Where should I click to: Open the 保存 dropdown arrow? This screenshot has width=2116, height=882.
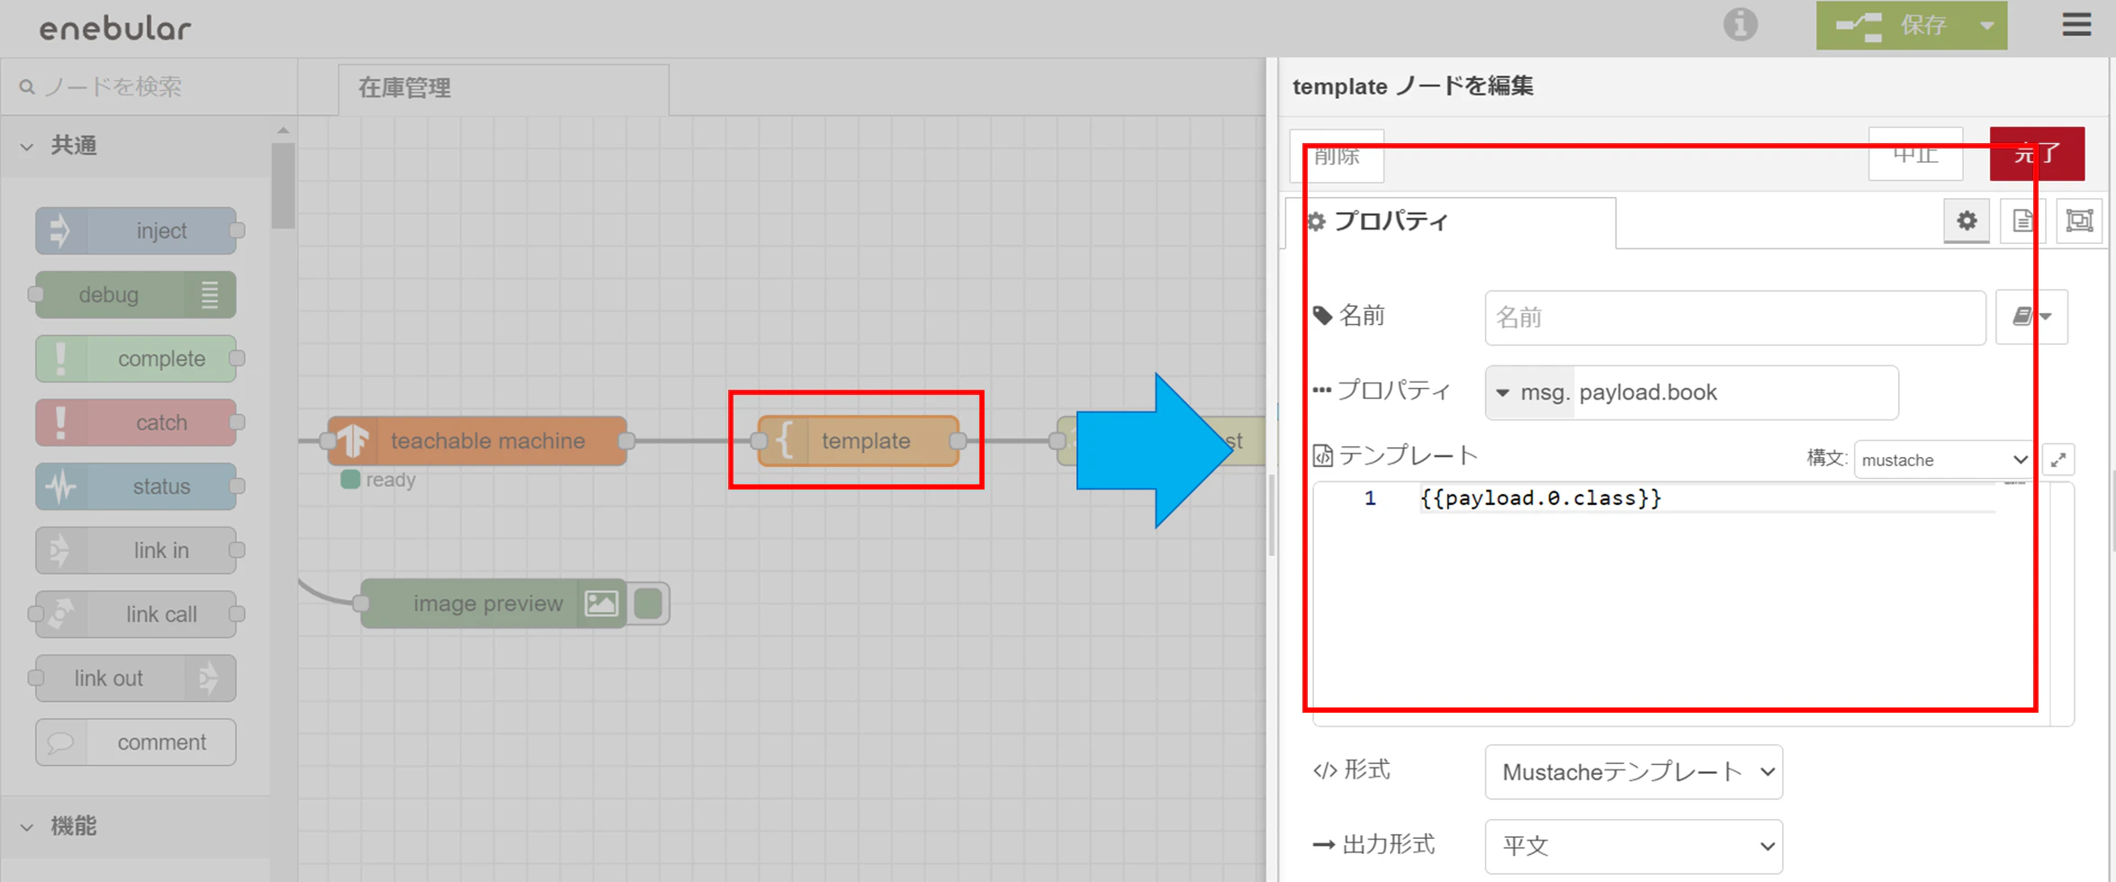coord(1987,25)
